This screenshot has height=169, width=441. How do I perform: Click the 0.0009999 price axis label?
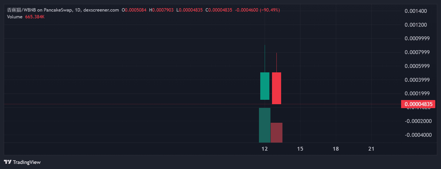coord(417,38)
